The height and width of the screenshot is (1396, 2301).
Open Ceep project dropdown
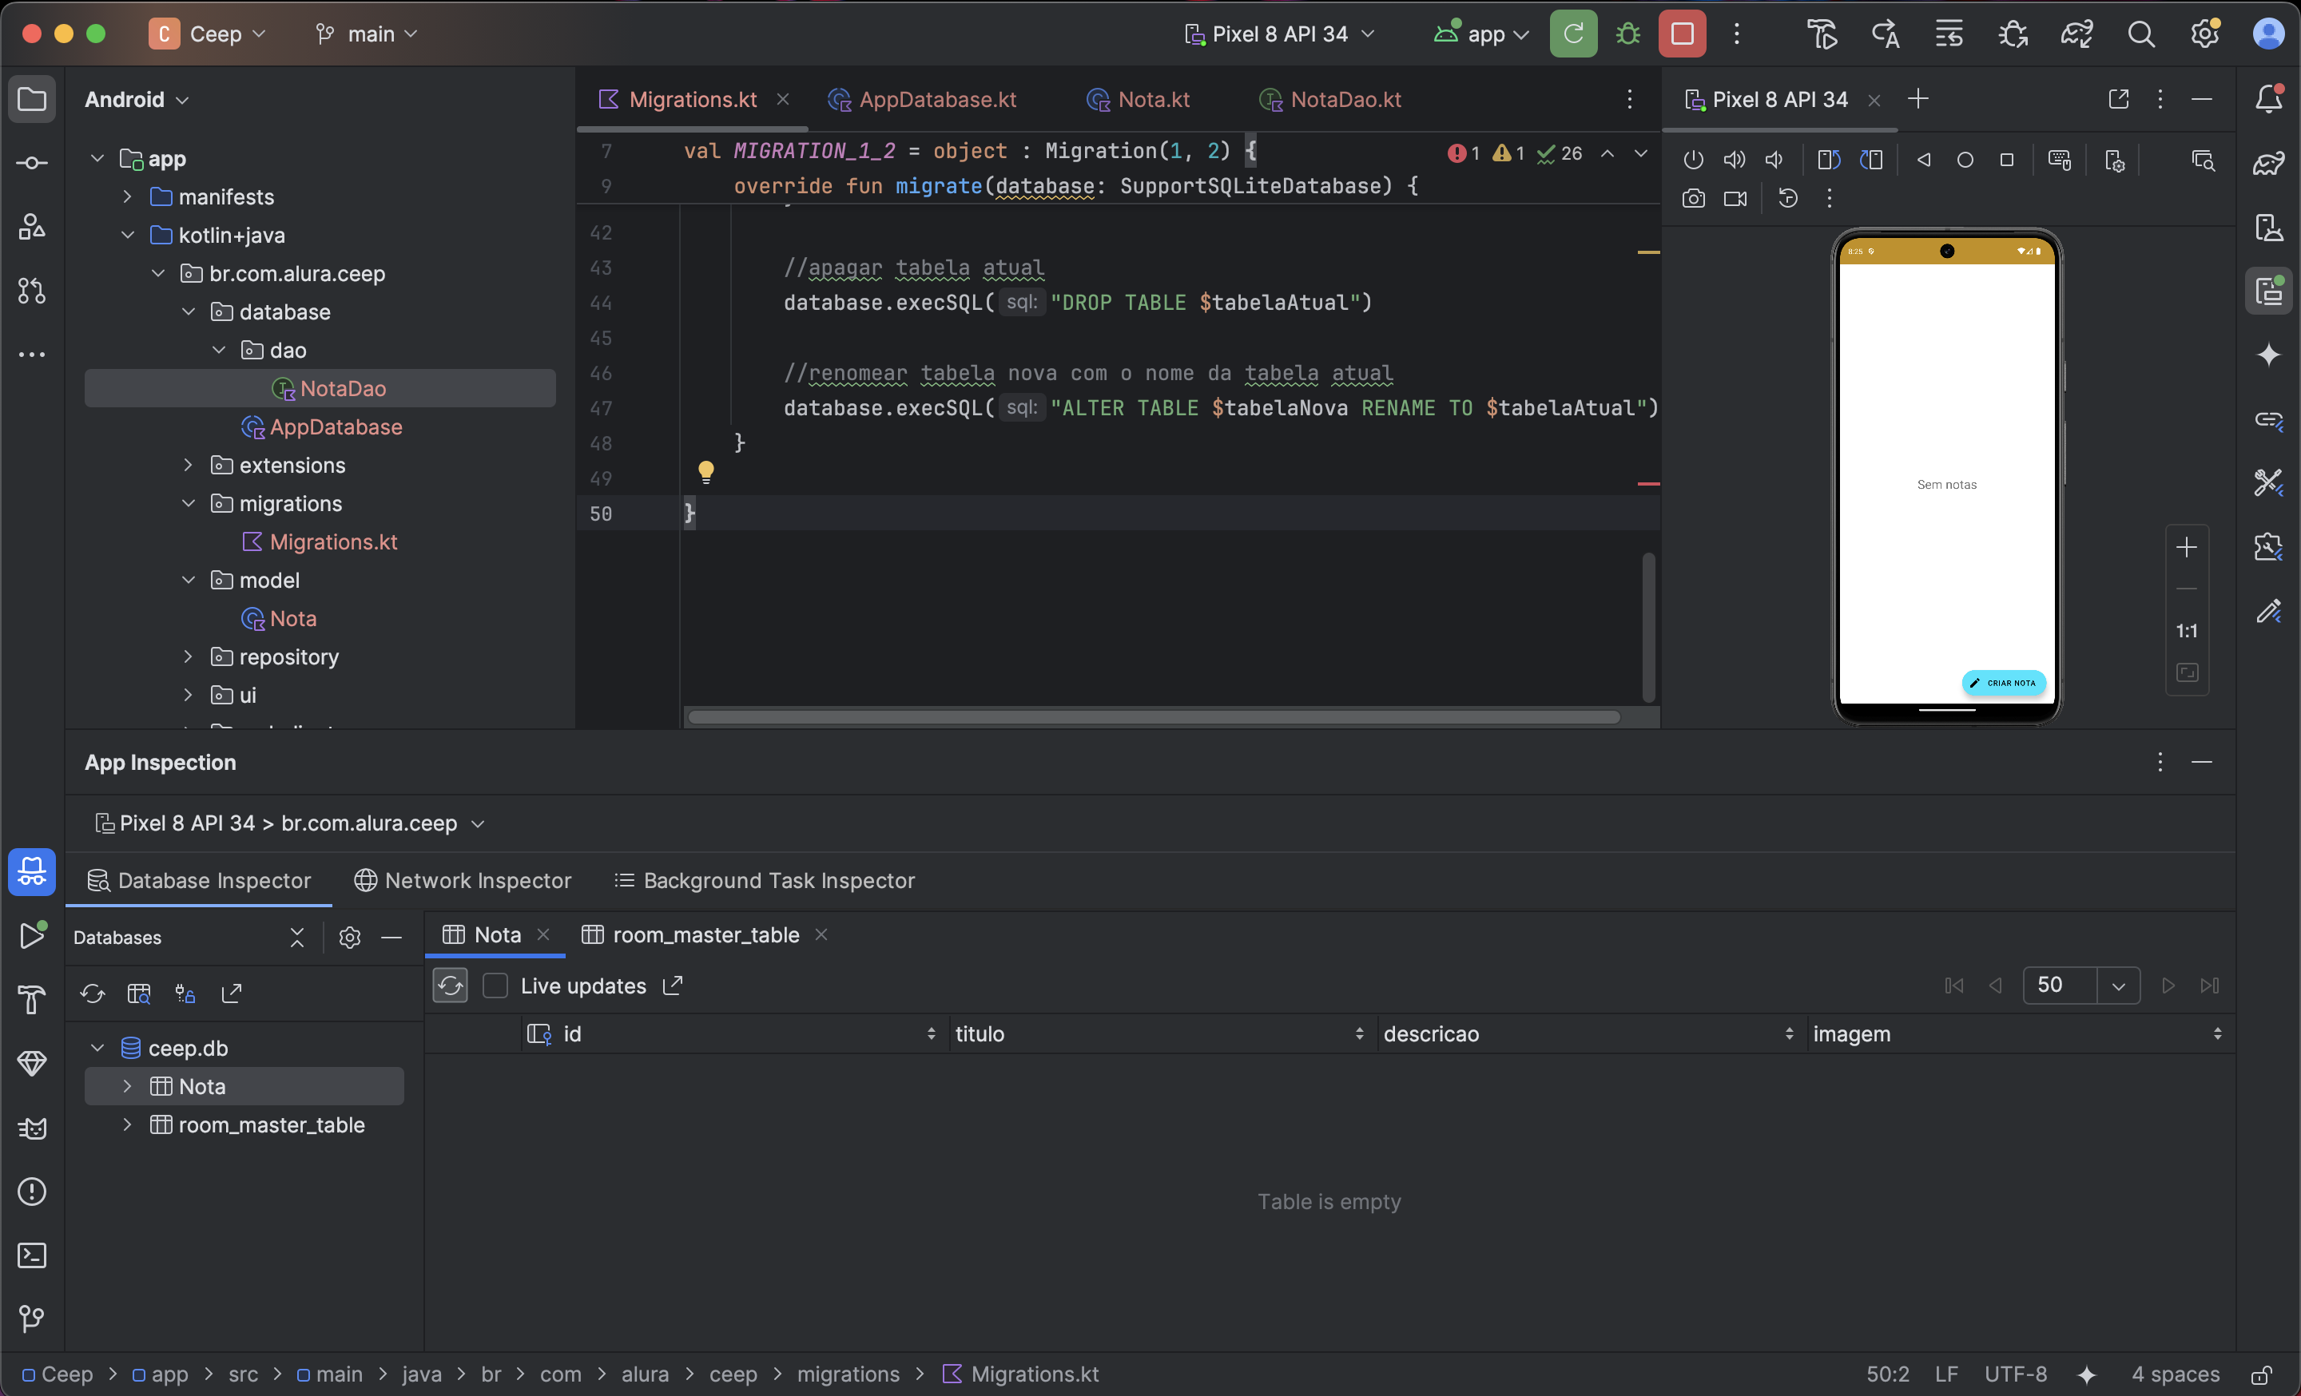(x=207, y=34)
